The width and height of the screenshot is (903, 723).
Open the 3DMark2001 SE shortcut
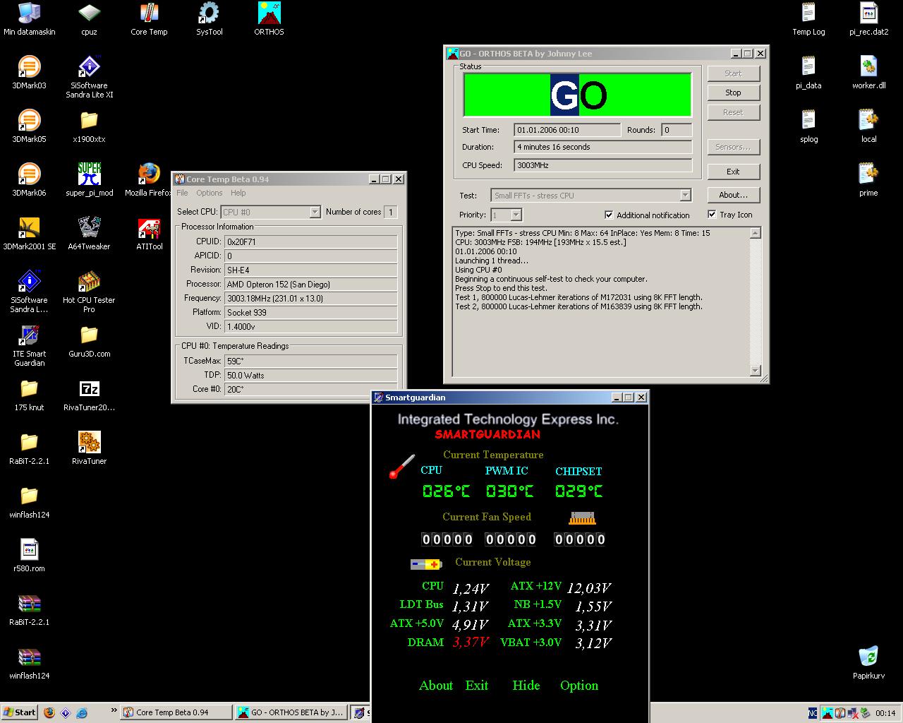pyautogui.click(x=29, y=234)
